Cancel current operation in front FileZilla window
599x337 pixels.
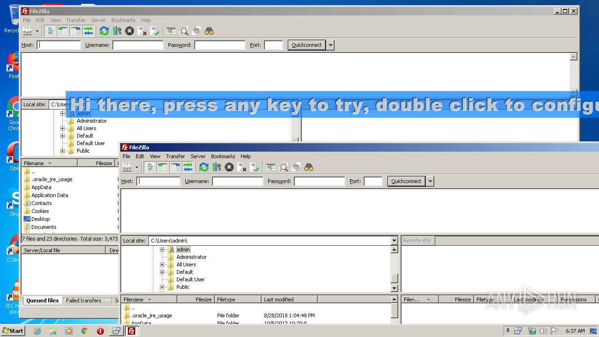tap(229, 167)
